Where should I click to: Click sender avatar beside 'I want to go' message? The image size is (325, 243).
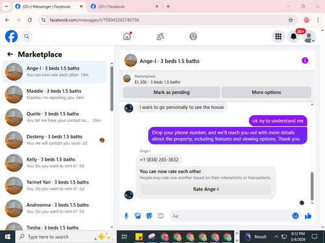coord(129,108)
